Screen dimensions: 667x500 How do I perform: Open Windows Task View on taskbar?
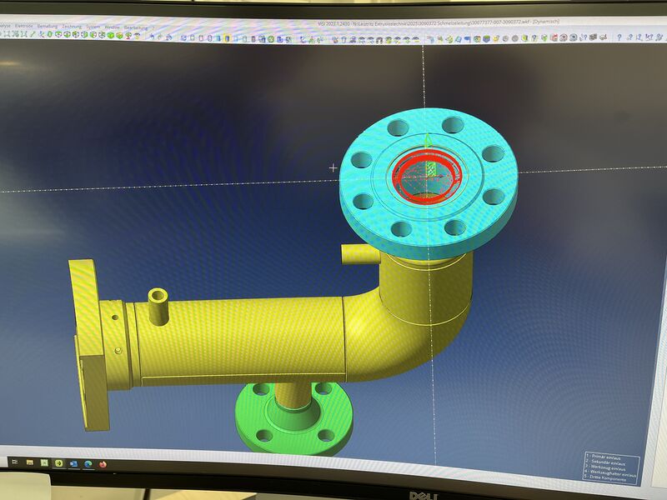pos(14,462)
